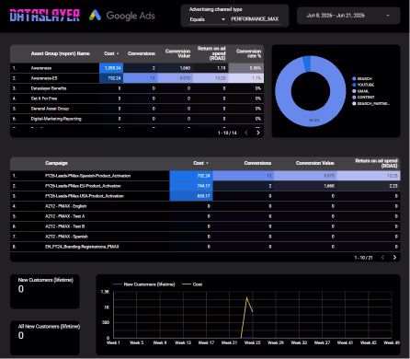Go to next page of Campaign table
Screen dimensions: 410x359
tap(394, 258)
